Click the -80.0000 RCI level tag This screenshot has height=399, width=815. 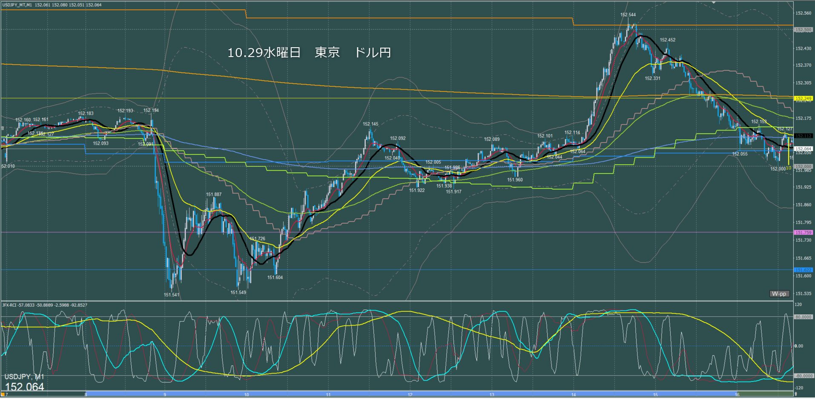(x=803, y=376)
